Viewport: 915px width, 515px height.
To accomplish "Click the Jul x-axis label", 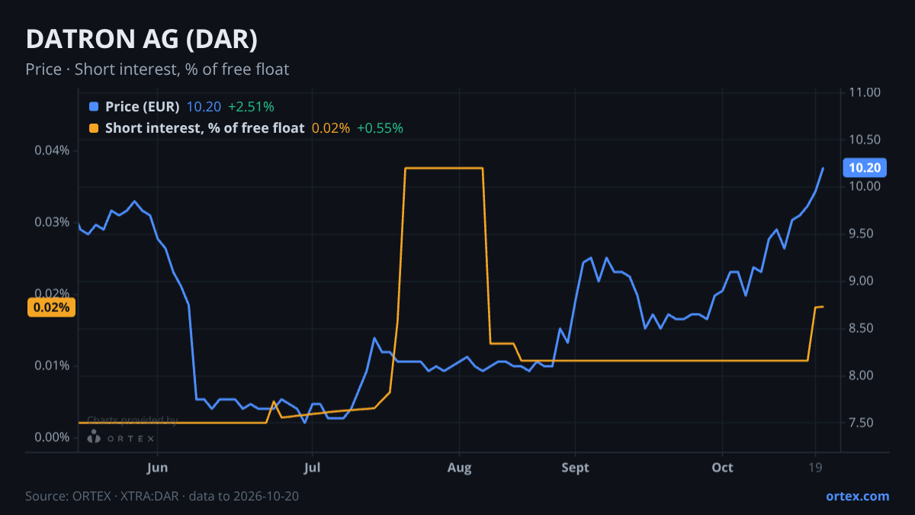I will pos(311,468).
